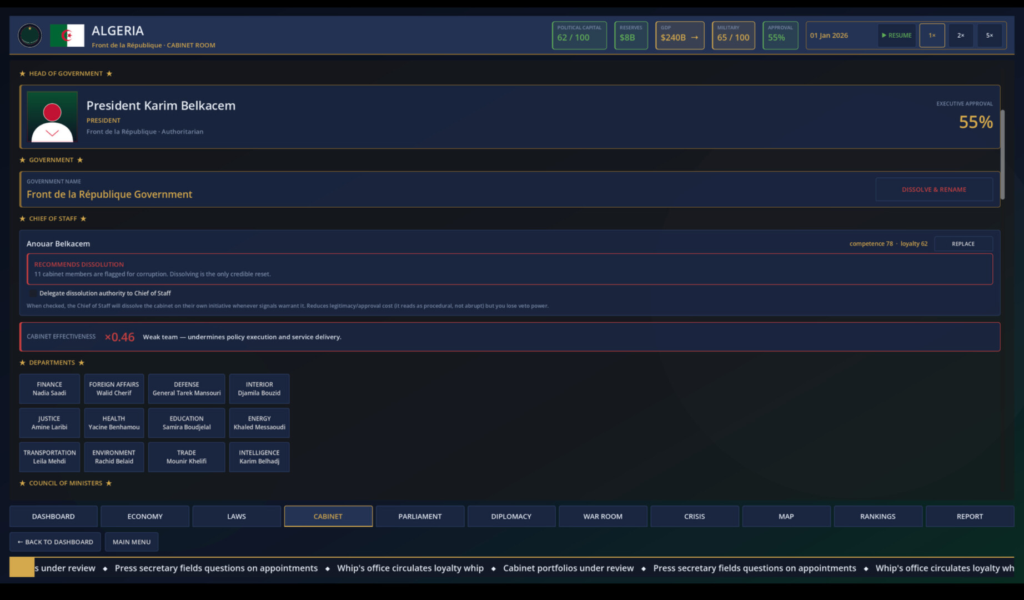Image resolution: width=1024 pixels, height=600 pixels.
Task: Set game speed to 5×
Action: (x=990, y=36)
